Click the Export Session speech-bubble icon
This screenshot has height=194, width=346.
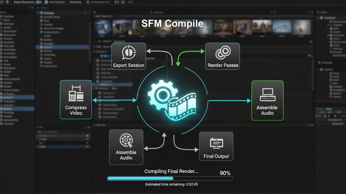point(129,53)
